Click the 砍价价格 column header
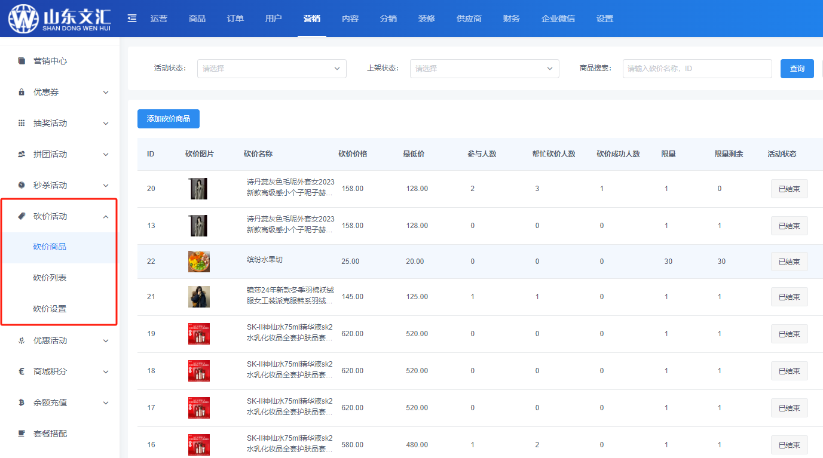823x458 pixels. (x=353, y=154)
